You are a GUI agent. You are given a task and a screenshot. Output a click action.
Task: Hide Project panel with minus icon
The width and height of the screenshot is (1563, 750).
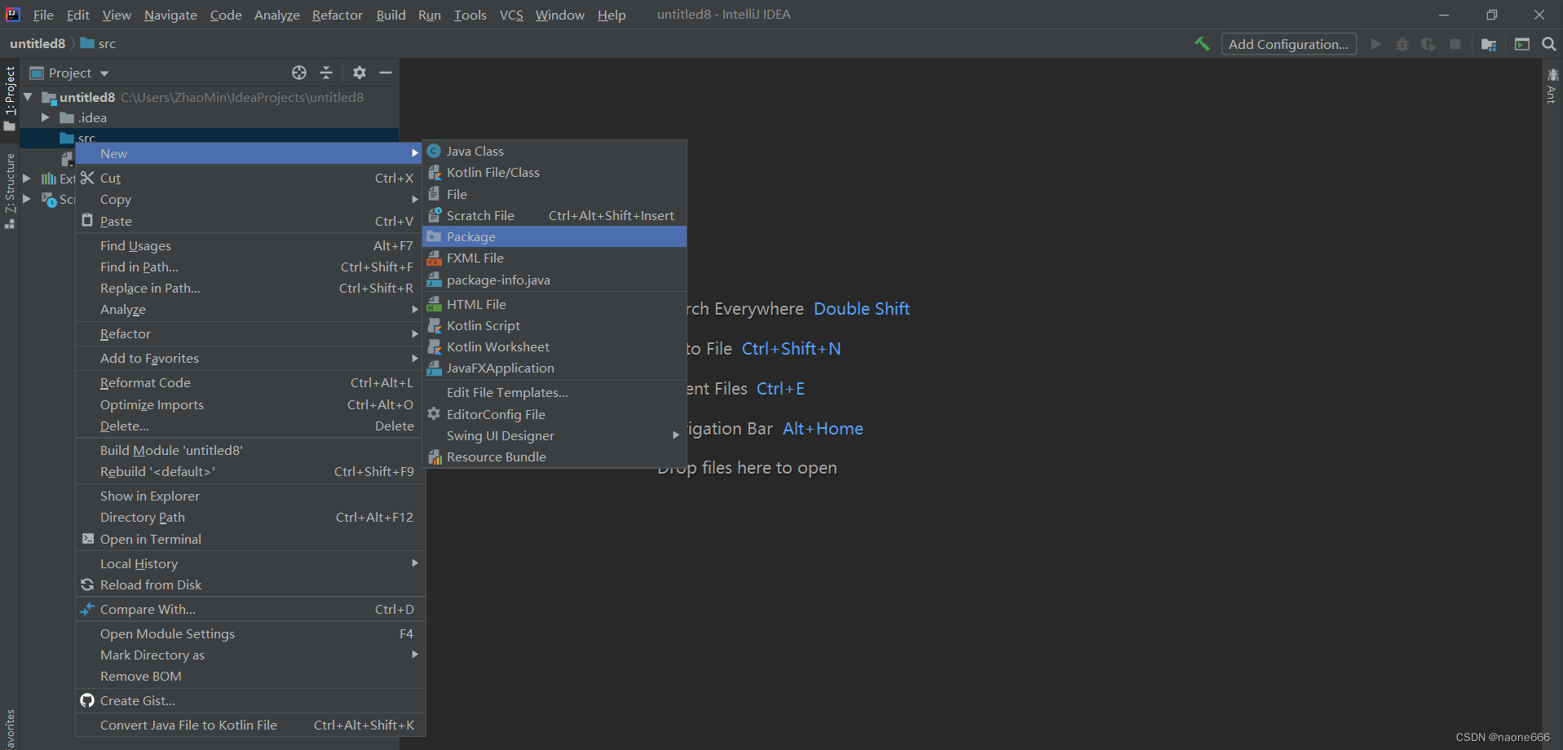tap(386, 73)
